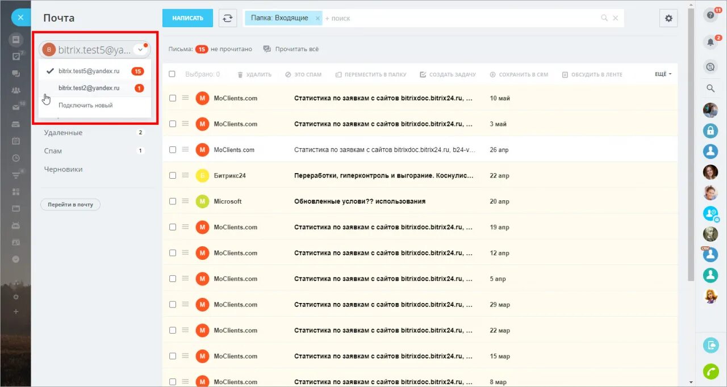Open drag handle menu for Microsoft message
The height and width of the screenshot is (387, 727).
pos(185,201)
